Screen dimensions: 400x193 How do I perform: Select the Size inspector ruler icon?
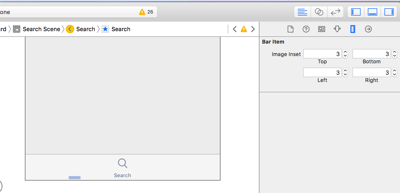(353, 29)
